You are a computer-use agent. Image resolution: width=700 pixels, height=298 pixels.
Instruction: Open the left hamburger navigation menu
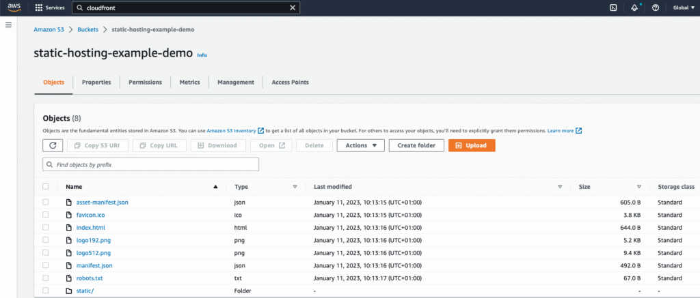point(8,25)
